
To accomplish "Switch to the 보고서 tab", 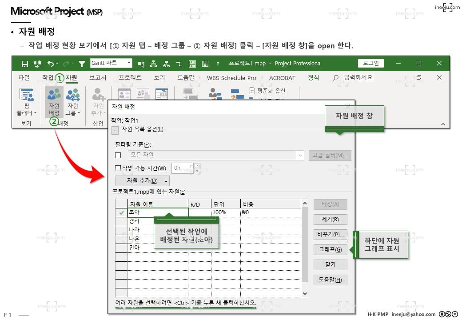I will pos(98,78).
